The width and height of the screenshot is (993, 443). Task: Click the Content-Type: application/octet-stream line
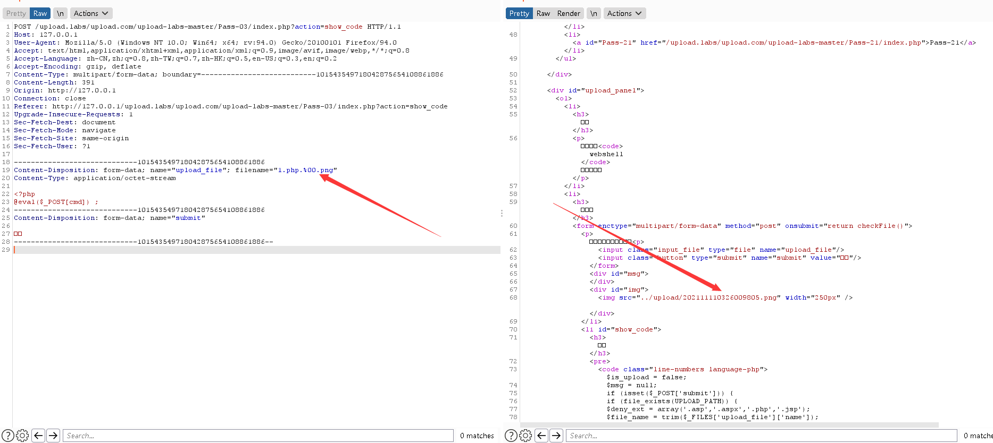[x=95, y=178]
